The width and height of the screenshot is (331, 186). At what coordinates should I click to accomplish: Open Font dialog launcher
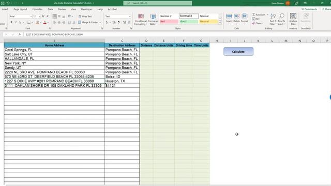coord(50,28)
